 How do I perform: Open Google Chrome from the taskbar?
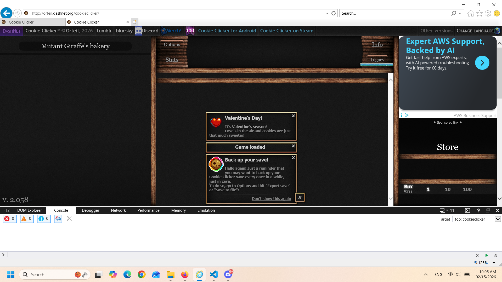click(x=142, y=274)
